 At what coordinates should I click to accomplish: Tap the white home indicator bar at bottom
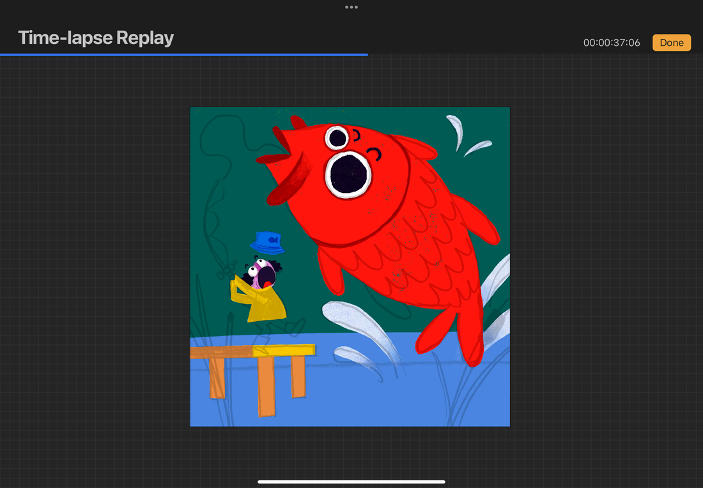click(x=351, y=482)
